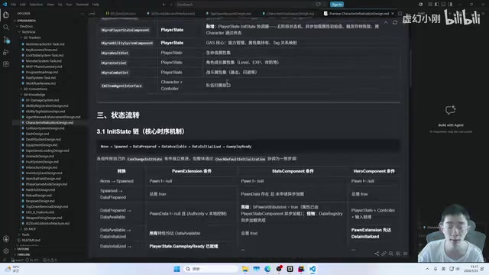Screen dimensions: 489x275
Task: Open the Extensions view
Action: pyautogui.click(x=6, y=64)
